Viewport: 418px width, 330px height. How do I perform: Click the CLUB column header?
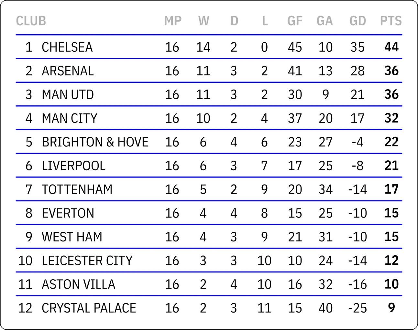(x=31, y=21)
